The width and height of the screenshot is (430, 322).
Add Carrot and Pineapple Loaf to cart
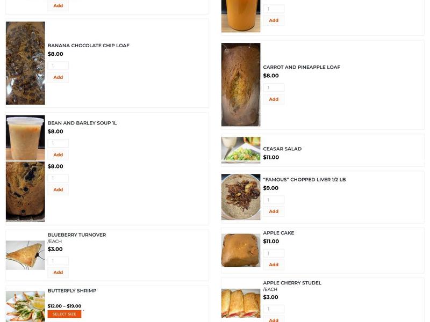(x=274, y=99)
